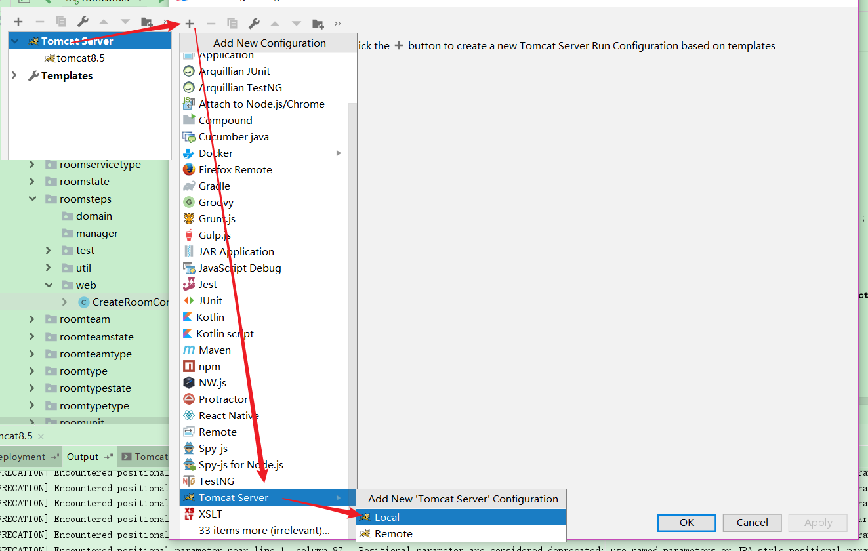
Task: Expand the roomteam folder
Action: 32,319
